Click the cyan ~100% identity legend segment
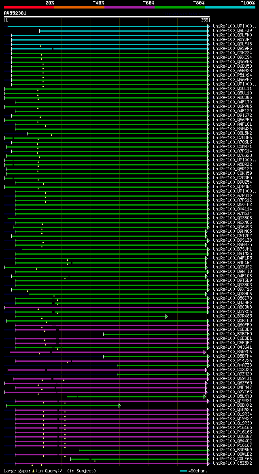This screenshot has height=474, width=259. point(230,7)
